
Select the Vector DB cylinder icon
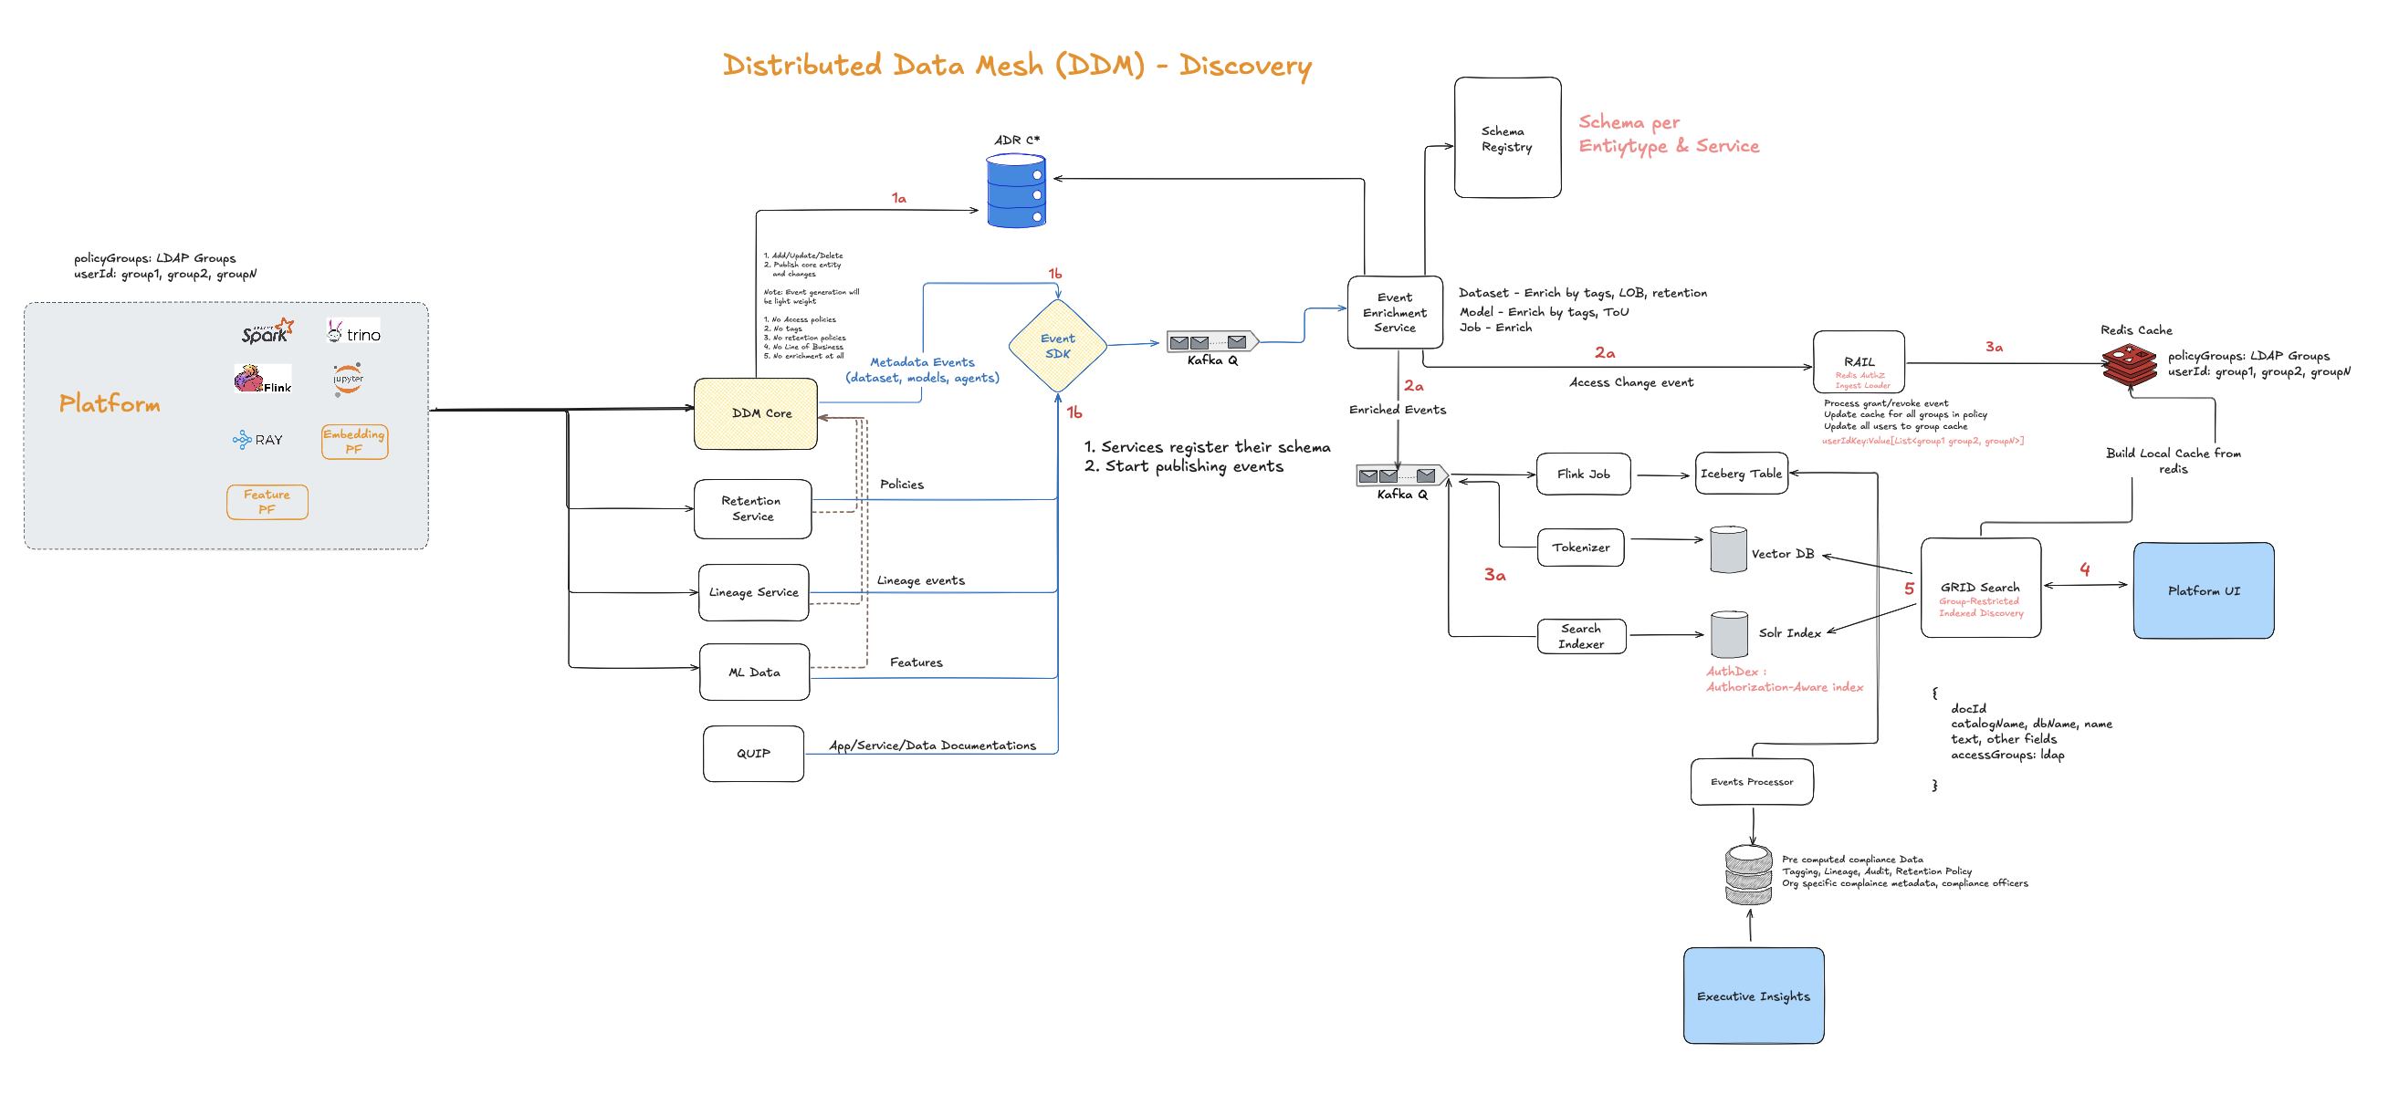[1727, 550]
